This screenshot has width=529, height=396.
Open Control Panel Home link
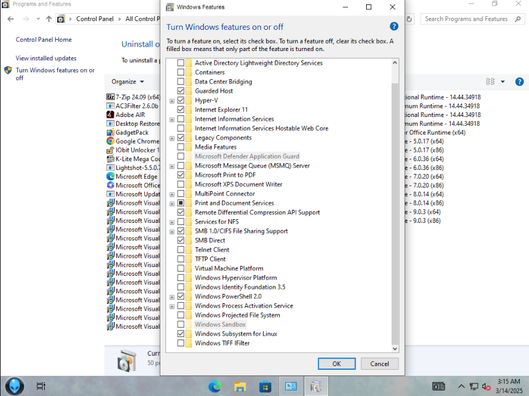[44, 39]
